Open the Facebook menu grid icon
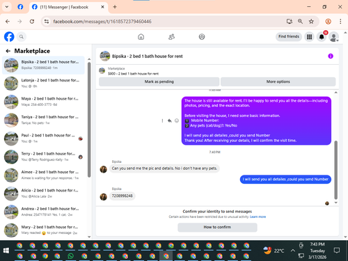The width and height of the screenshot is (348, 261). point(309,37)
